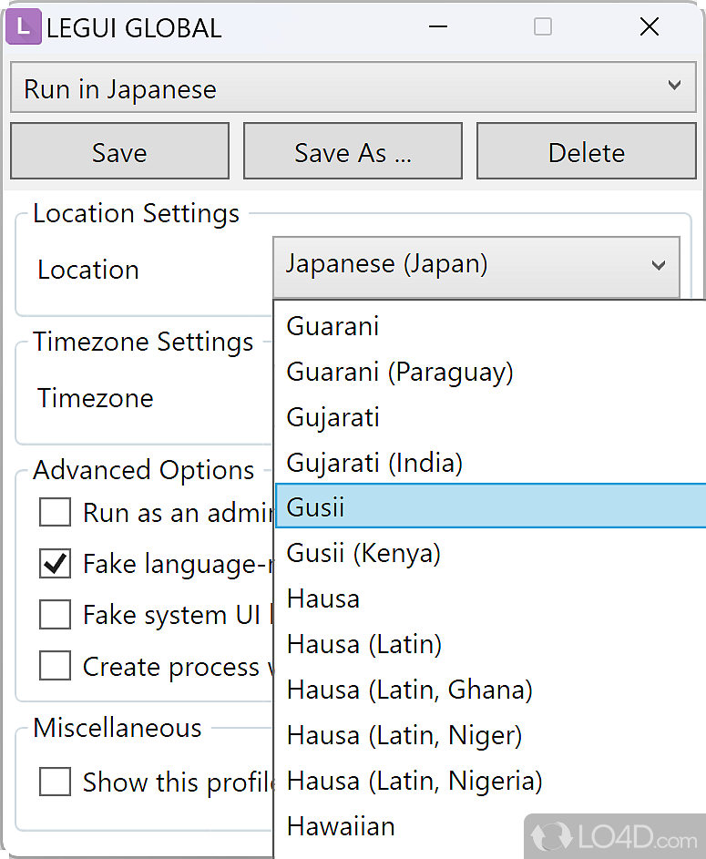This screenshot has width=706, height=859.
Task: Select Hawaiian from the location list
Action: pos(341,826)
